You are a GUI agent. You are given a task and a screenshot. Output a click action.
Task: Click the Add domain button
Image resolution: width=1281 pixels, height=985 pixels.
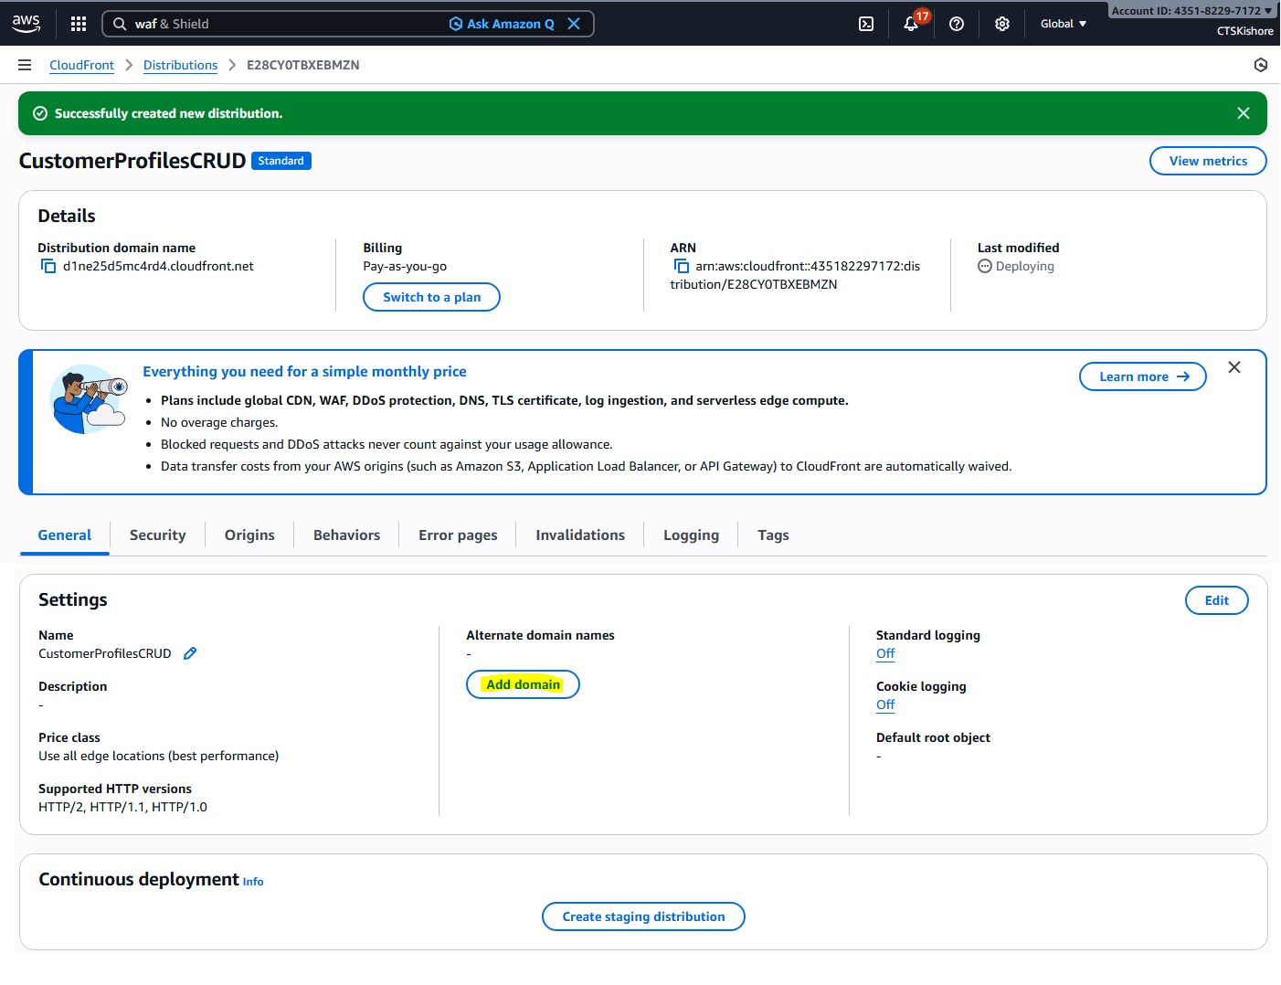point(523,684)
